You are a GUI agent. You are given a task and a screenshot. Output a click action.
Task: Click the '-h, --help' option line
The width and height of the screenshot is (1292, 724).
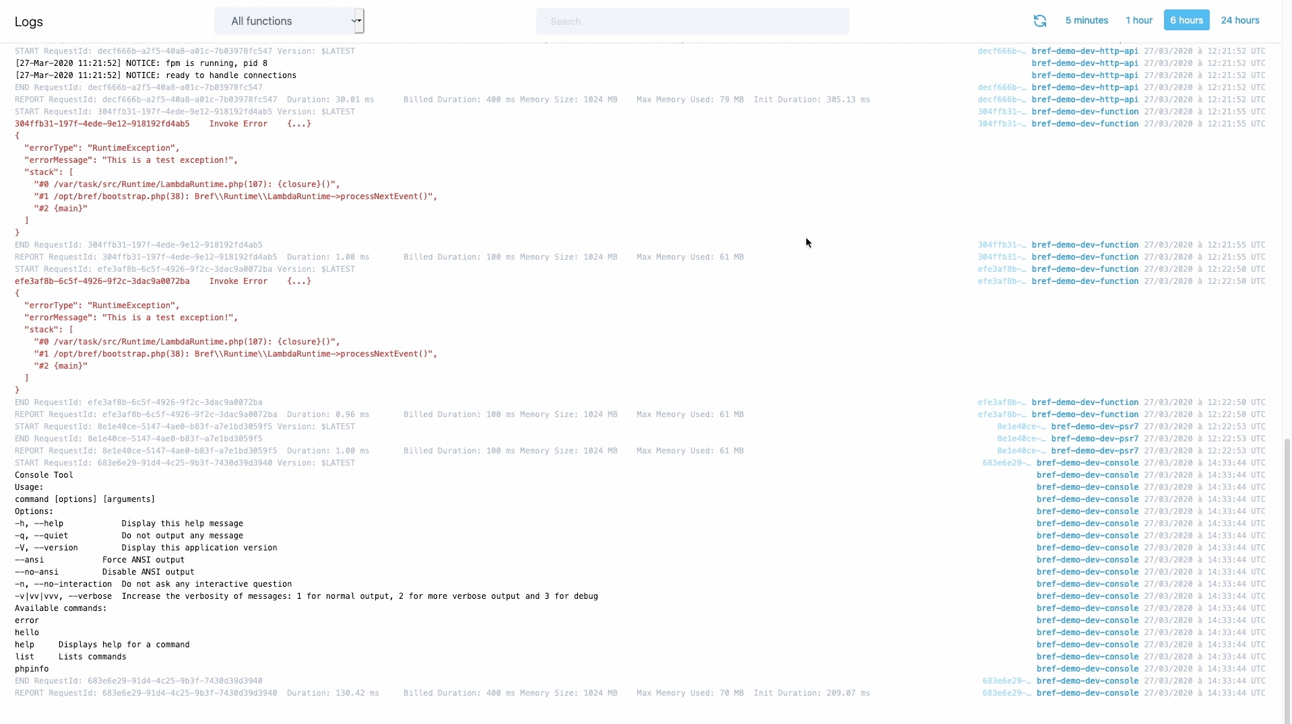(129, 523)
